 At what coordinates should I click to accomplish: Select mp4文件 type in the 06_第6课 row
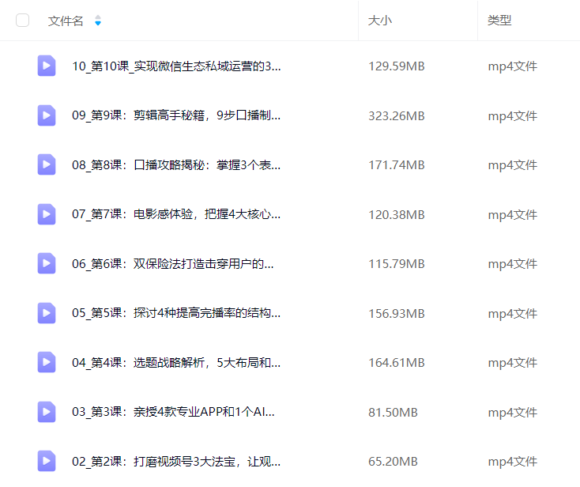512,264
